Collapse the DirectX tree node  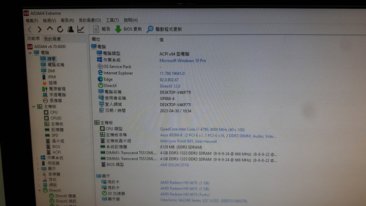[x=39, y=190]
